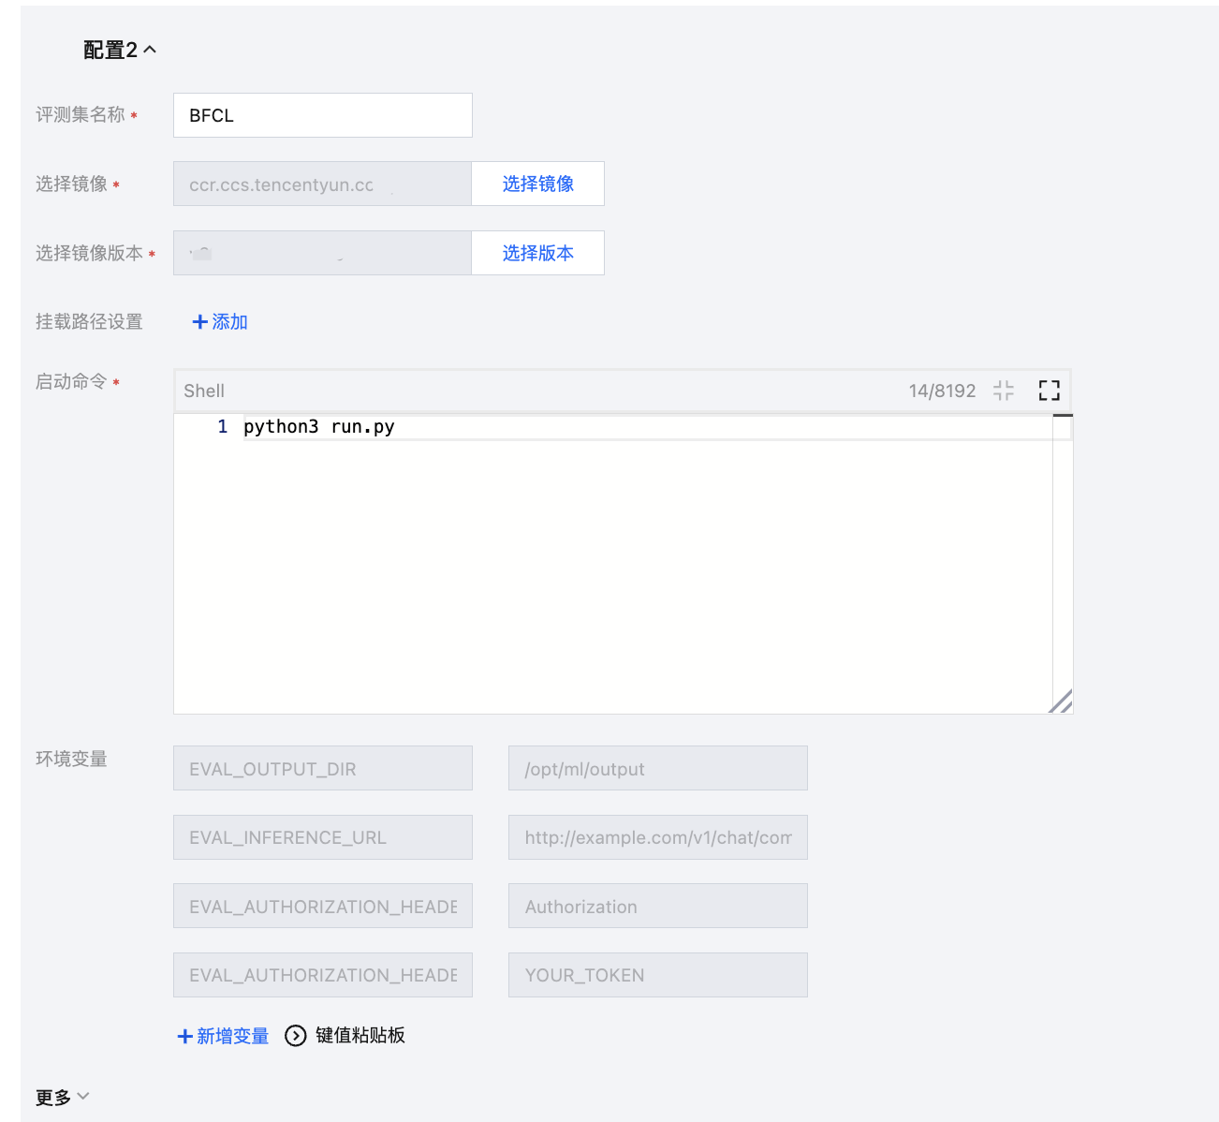1219x1122 pixels.
Task: Click line number 1 in the editor
Action: [x=223, y=427]
